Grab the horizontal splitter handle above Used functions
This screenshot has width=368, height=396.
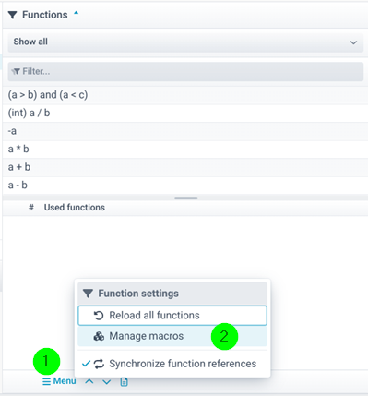186,198
